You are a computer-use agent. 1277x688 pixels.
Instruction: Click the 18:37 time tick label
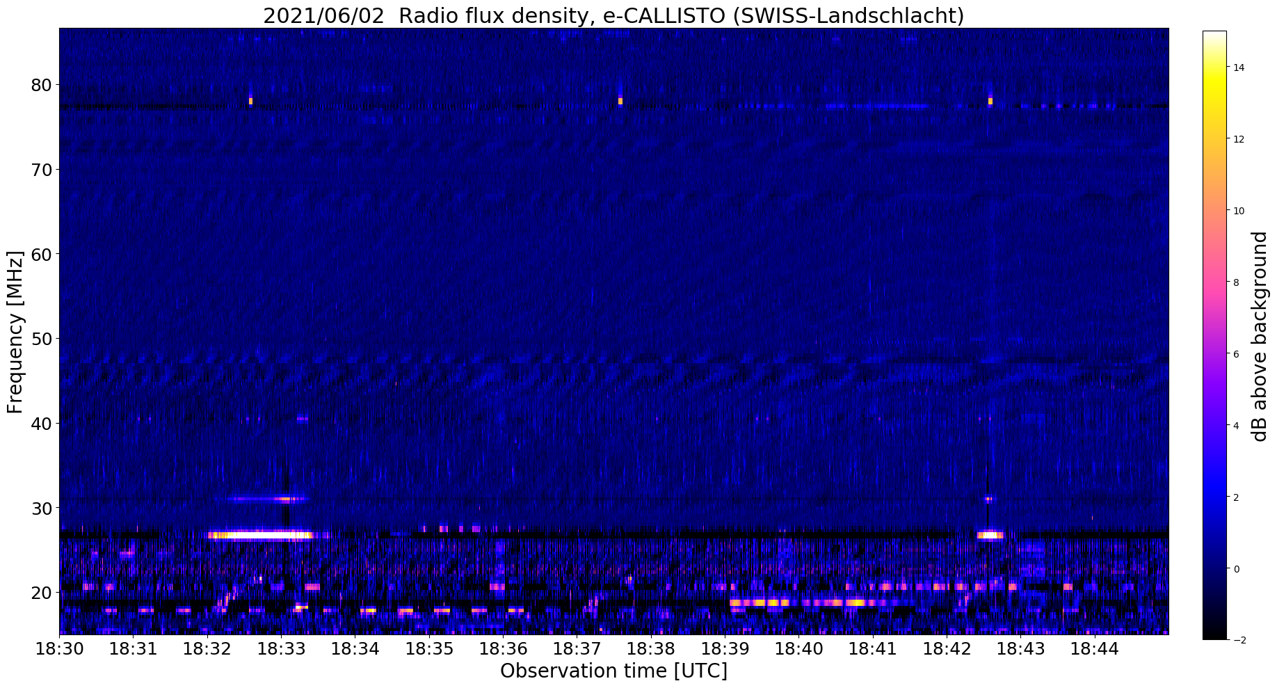tap(577, 649)
